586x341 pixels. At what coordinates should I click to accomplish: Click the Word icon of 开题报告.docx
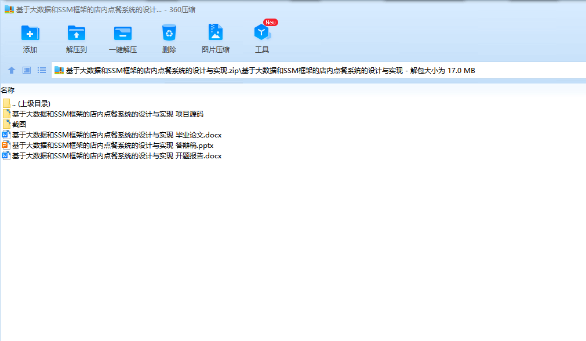pyautogui.click(x=6, y=155)
